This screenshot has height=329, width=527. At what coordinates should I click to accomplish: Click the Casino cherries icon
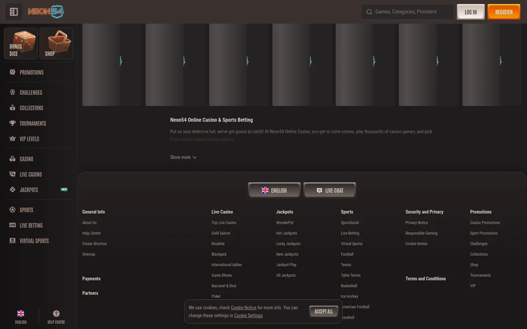(12, 159)
